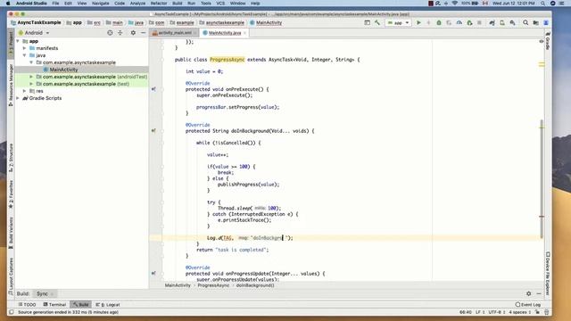Viewport: 571px width, 321px height.
Task: Click the trash icon in status bar
Action: [546, 312]
